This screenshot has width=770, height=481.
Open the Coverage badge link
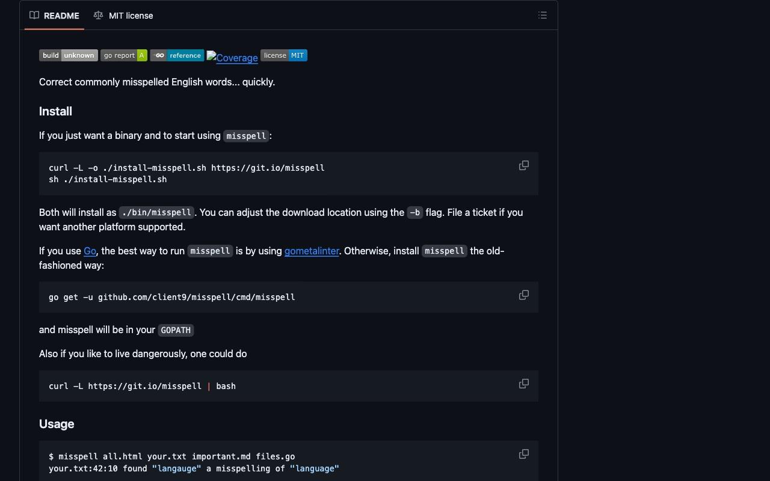tap(232, 58)
